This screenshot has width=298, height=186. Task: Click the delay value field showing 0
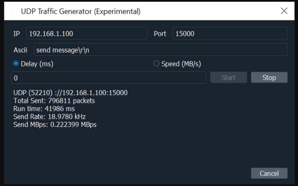point(108,78)
